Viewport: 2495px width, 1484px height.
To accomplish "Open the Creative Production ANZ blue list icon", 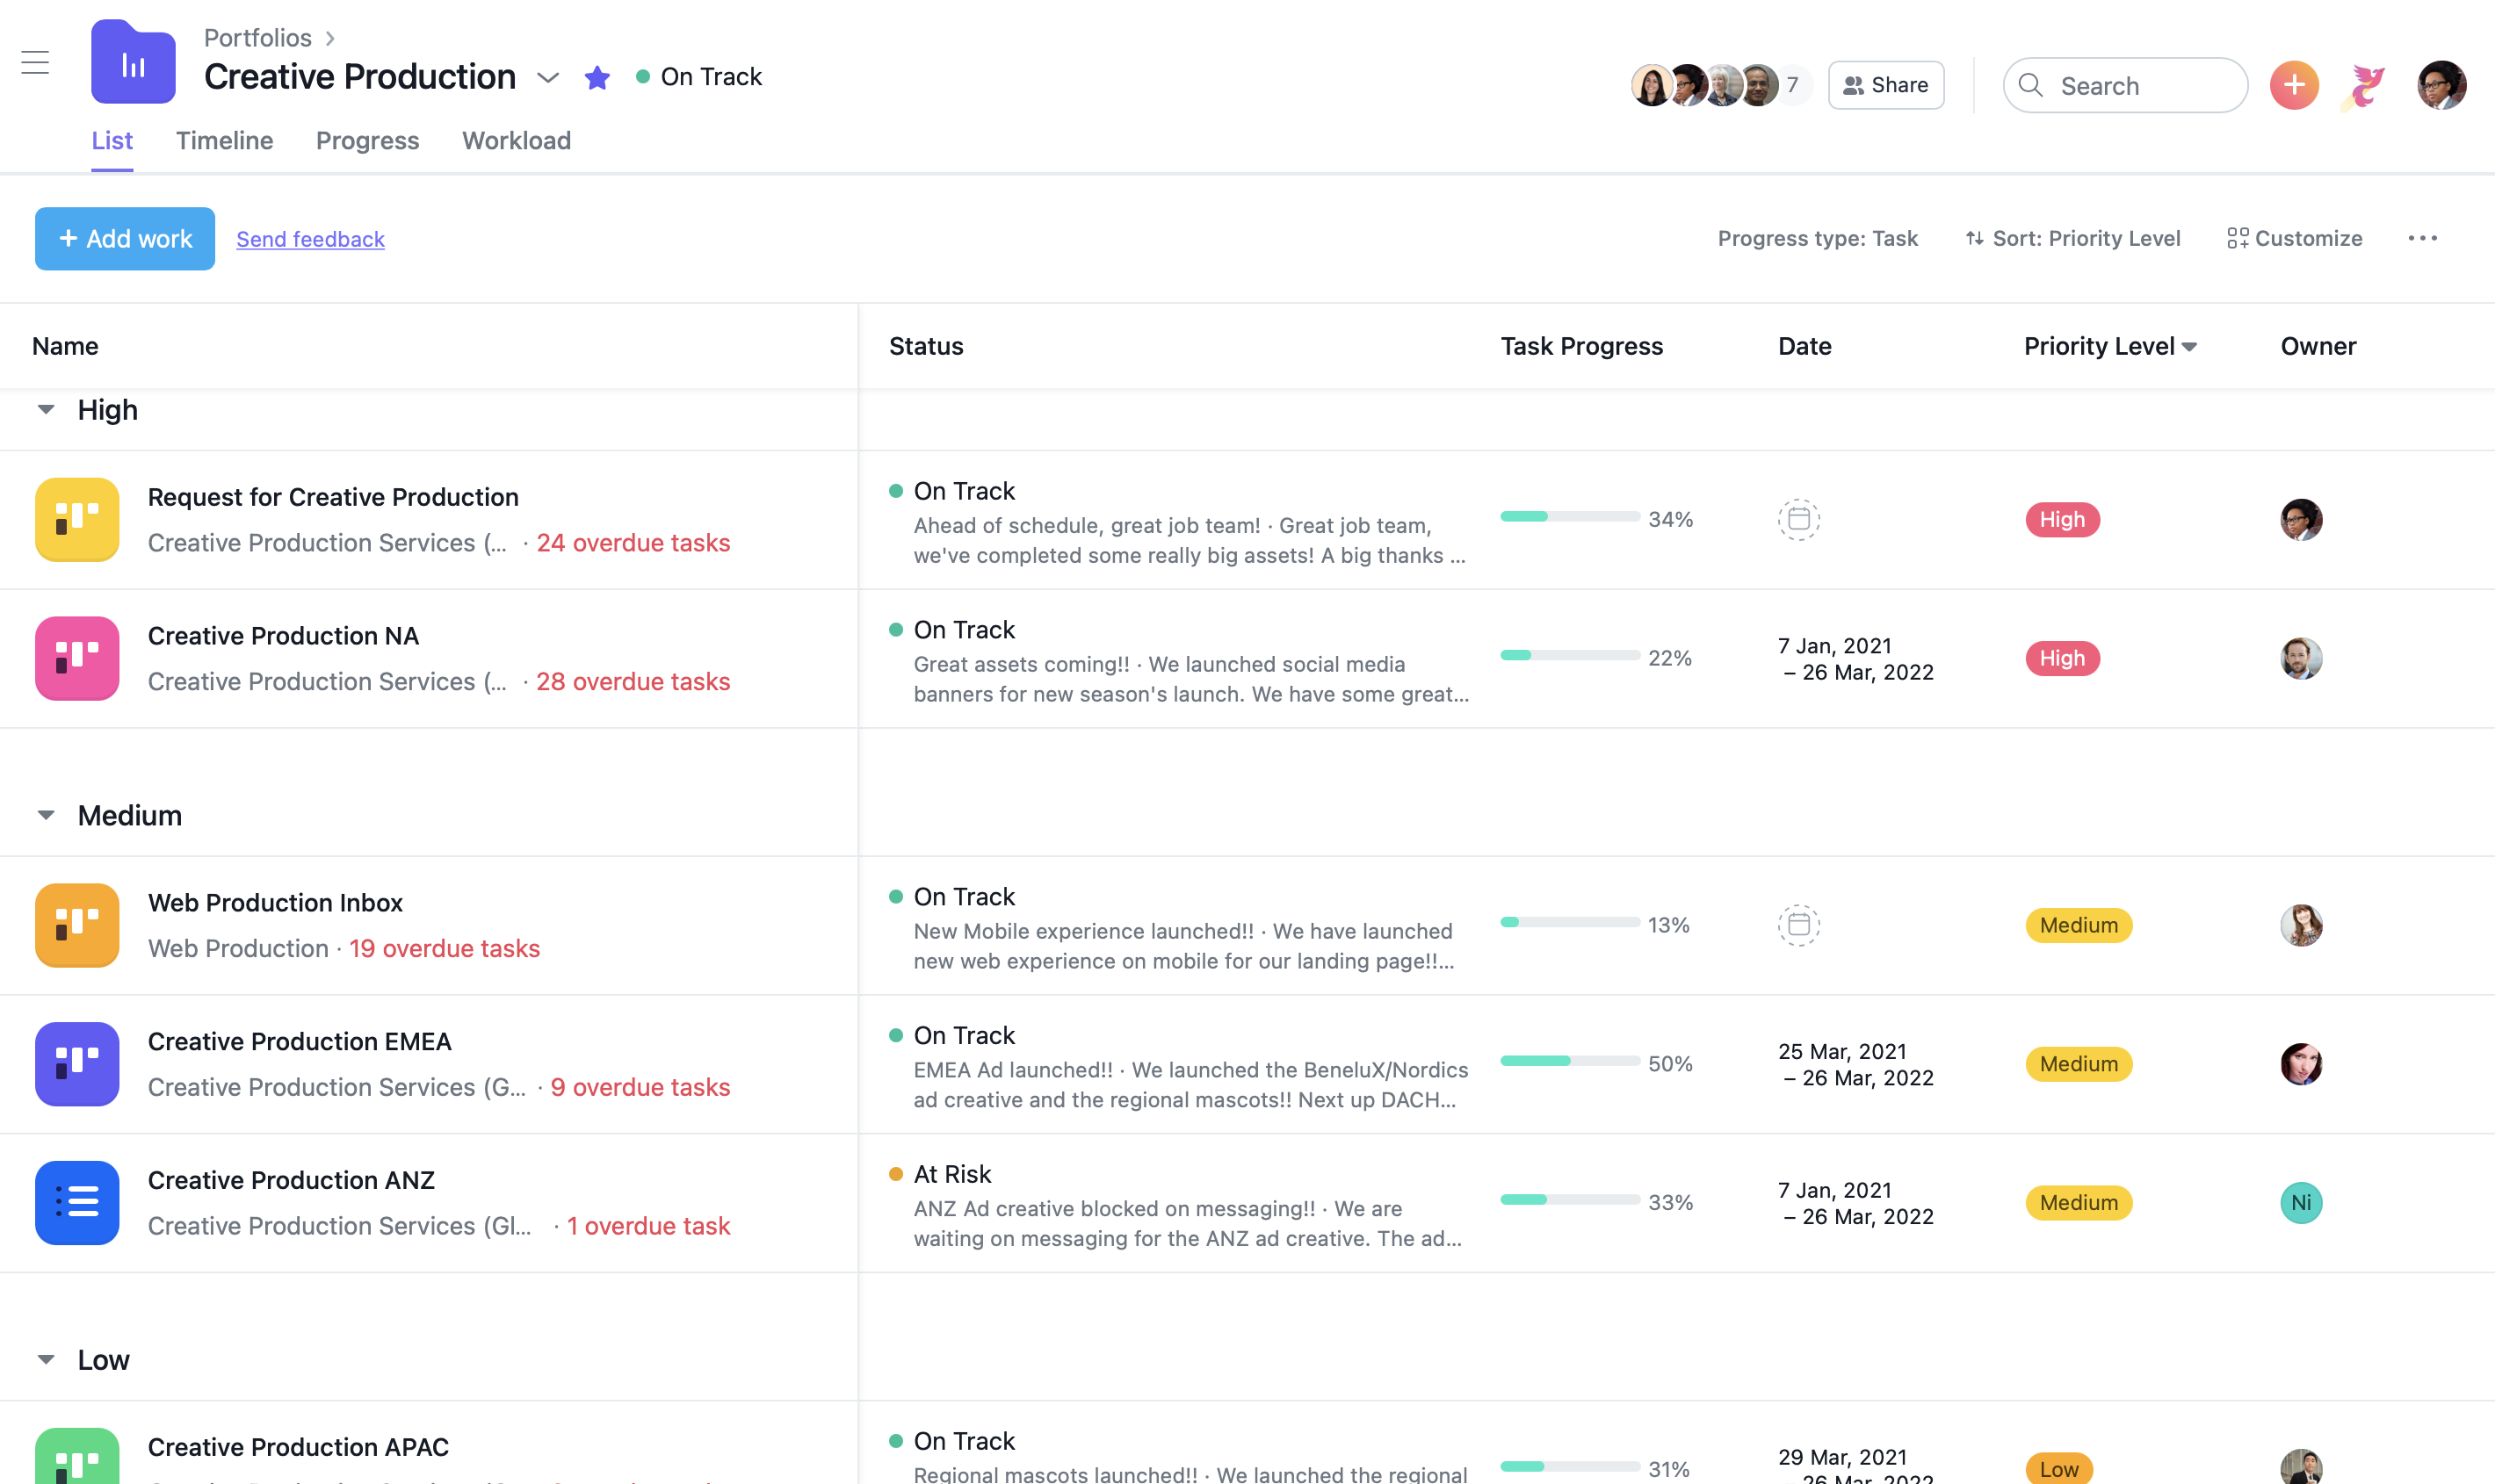I will click(77, 1202).
